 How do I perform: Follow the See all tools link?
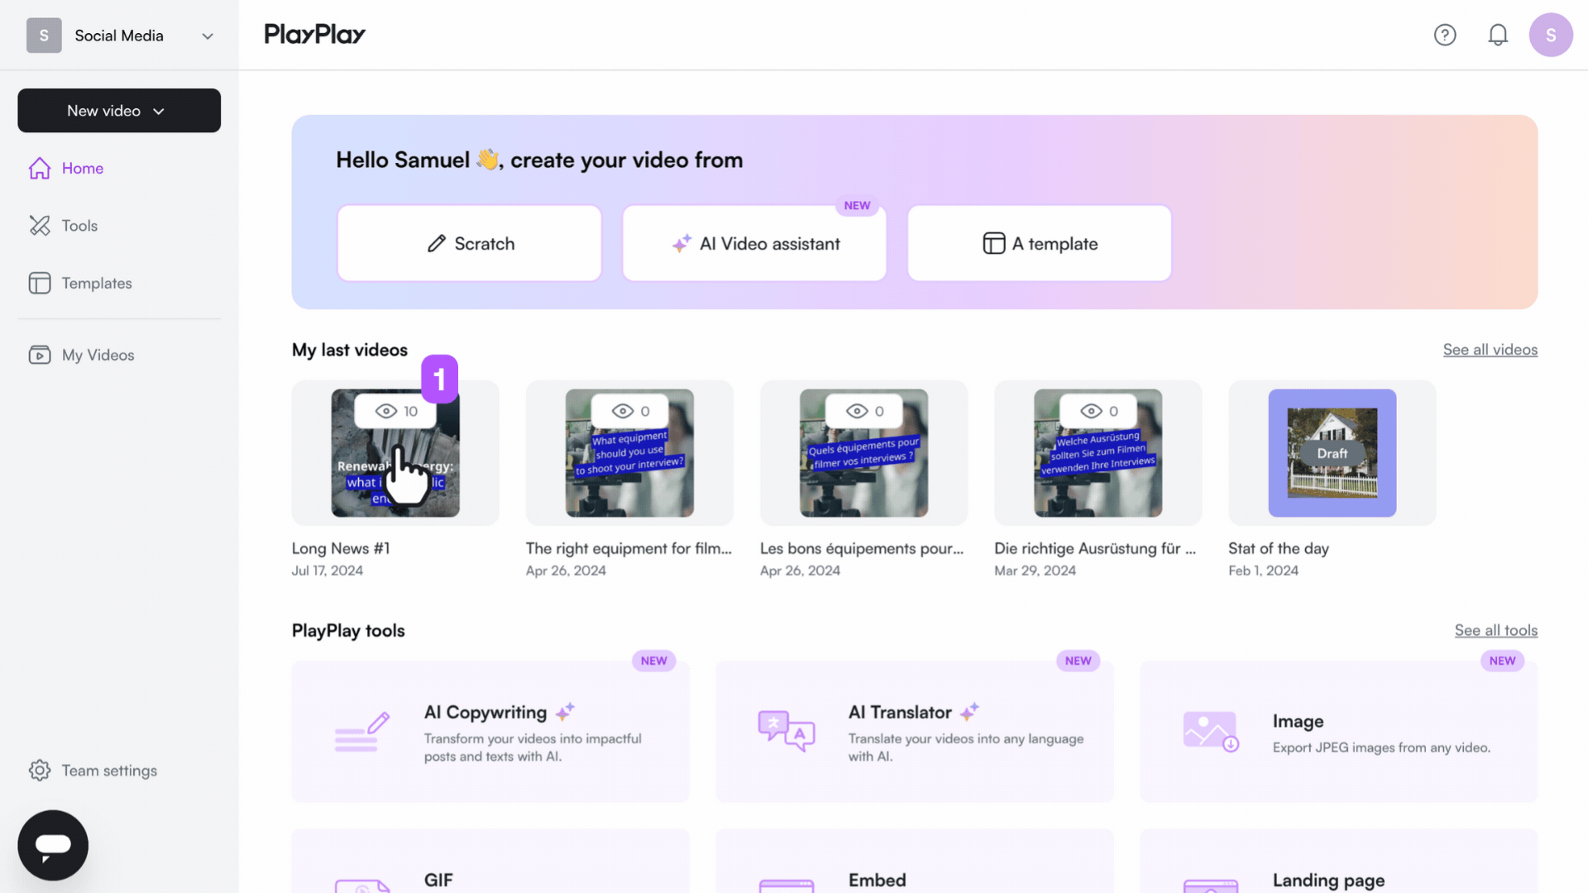tap(1496, 631)
